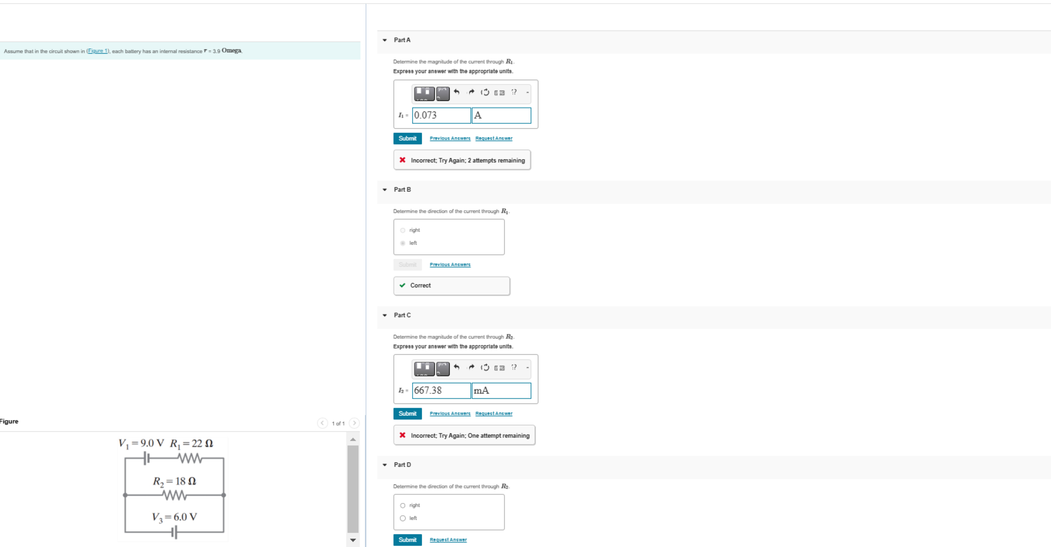Viewport: 1051px width, 547px height.
Task: Click the figure panel scrollbar thumb
Action: coord(353,489)
